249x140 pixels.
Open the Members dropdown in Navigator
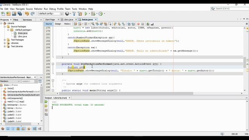10,81
